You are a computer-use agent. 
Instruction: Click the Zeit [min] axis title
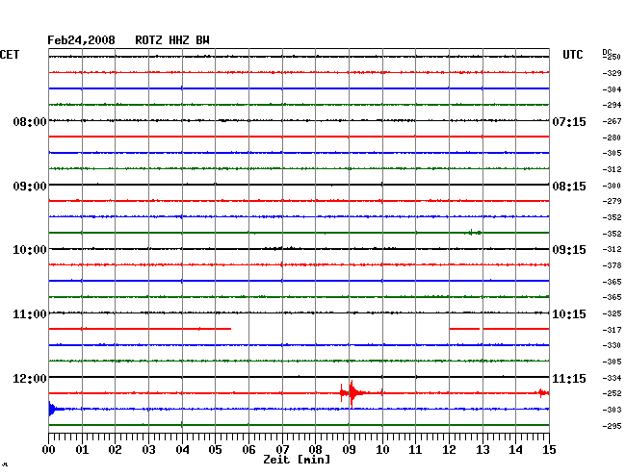pos(297,460)
